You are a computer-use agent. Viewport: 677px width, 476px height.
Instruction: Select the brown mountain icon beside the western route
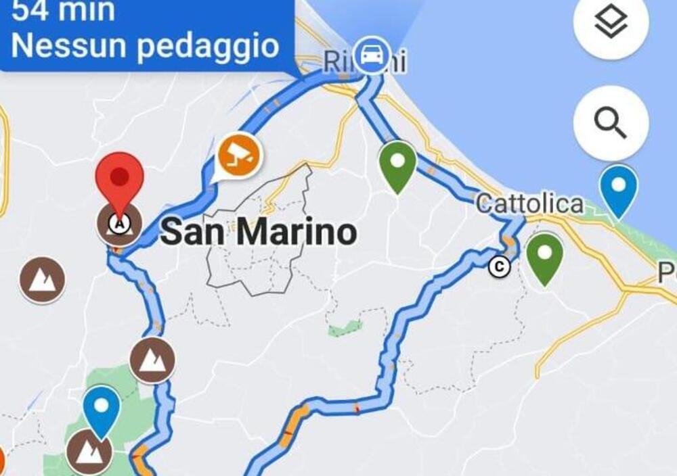click(x=152, y=360)
